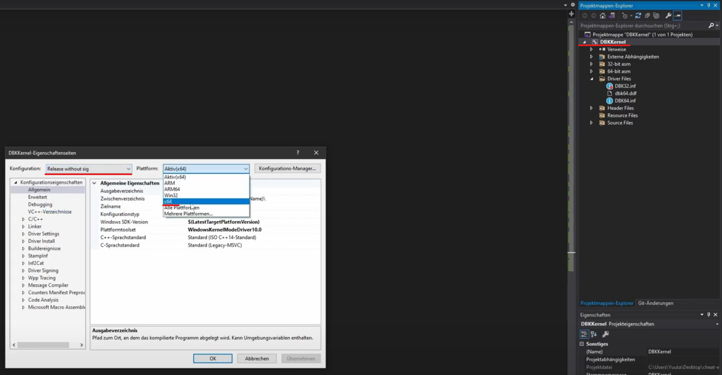
Task: Close the Eigenschaften panel
Action: click(x=715, y=315)
